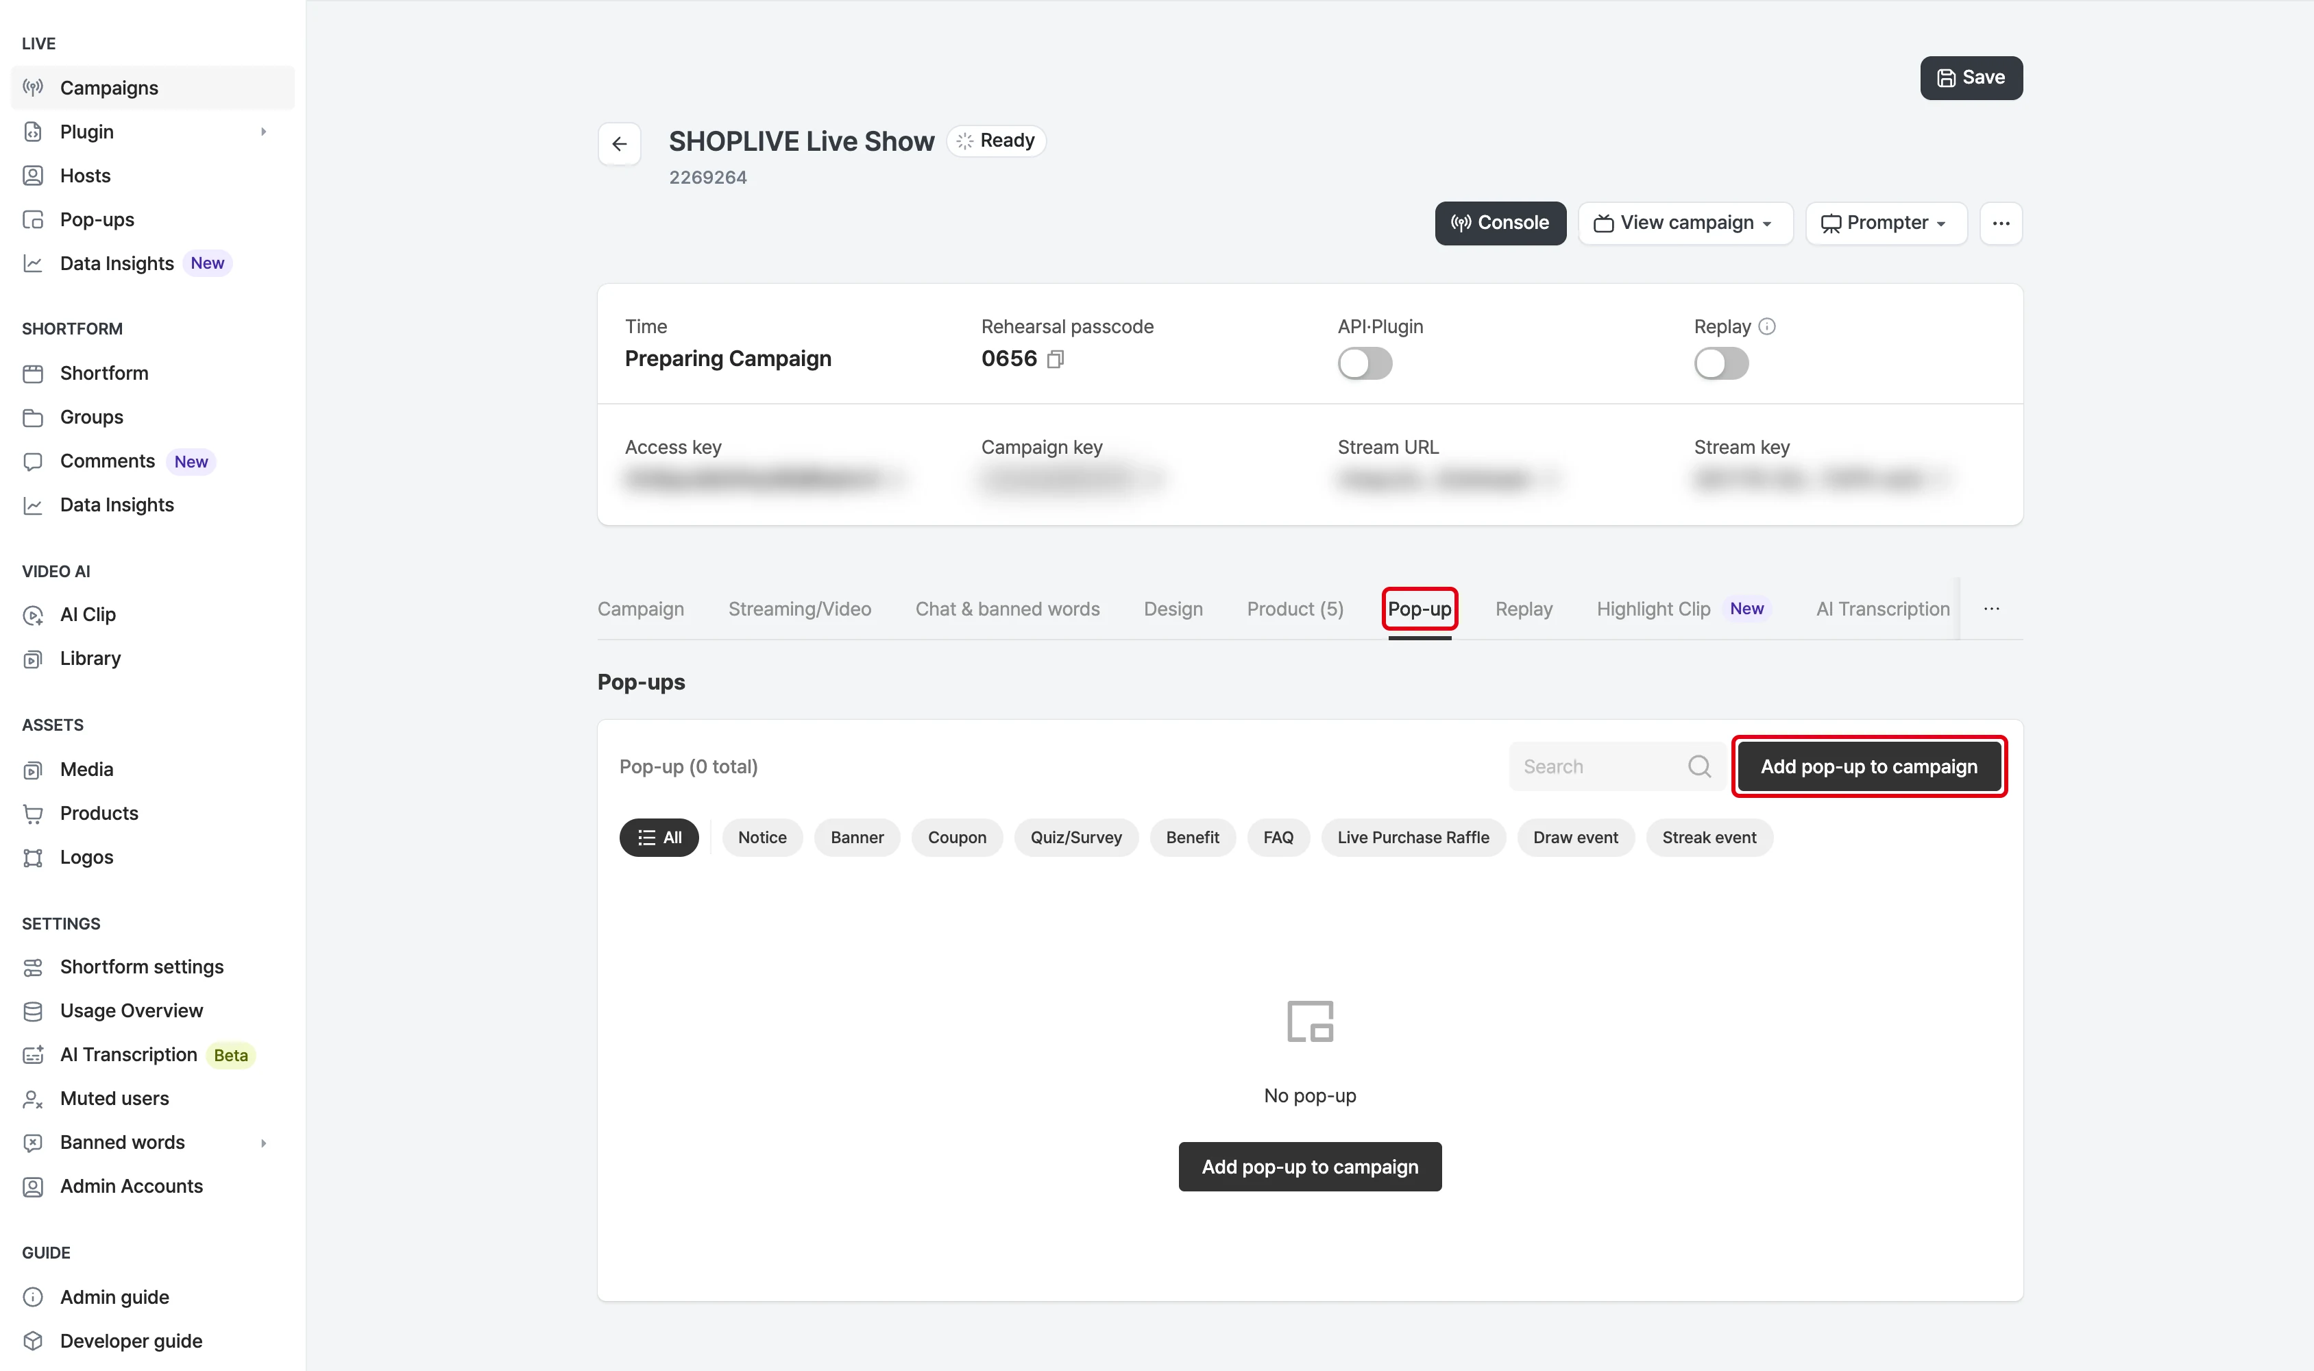Open the tab overflow dots after AI Transcription
Image resolution: width=2314 pixels, height=1371 pixels.
pos(1992,609)
